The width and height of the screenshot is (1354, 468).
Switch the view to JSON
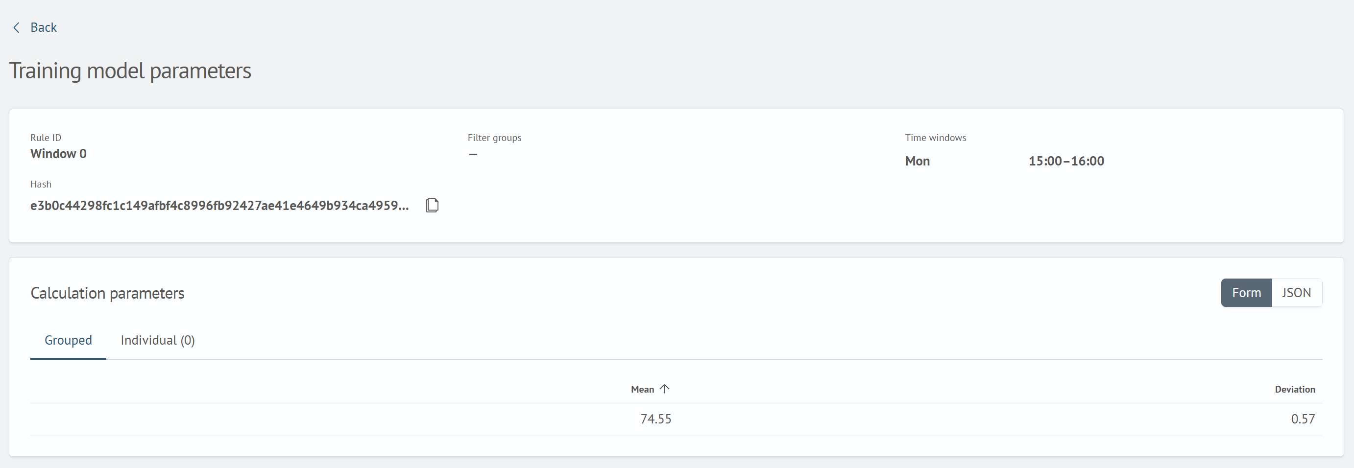click(1296, 293)
